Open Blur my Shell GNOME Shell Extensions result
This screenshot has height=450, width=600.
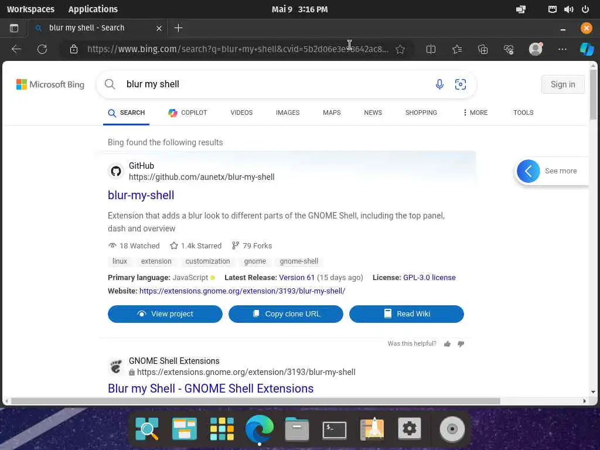click(210, 388)
